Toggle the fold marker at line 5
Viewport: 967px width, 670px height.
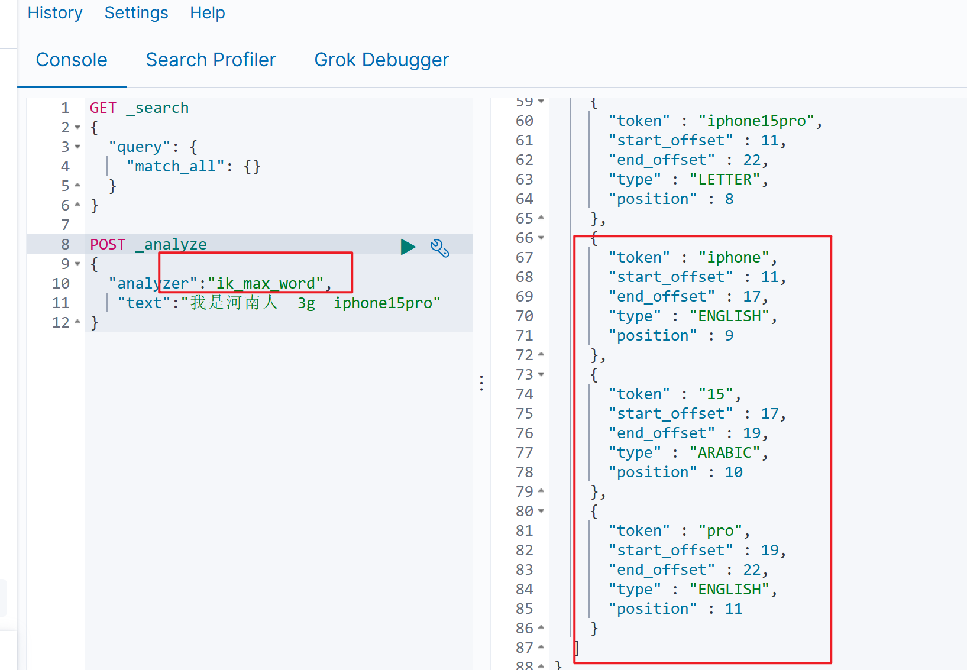pyautogui.click(x=77, y=186)
